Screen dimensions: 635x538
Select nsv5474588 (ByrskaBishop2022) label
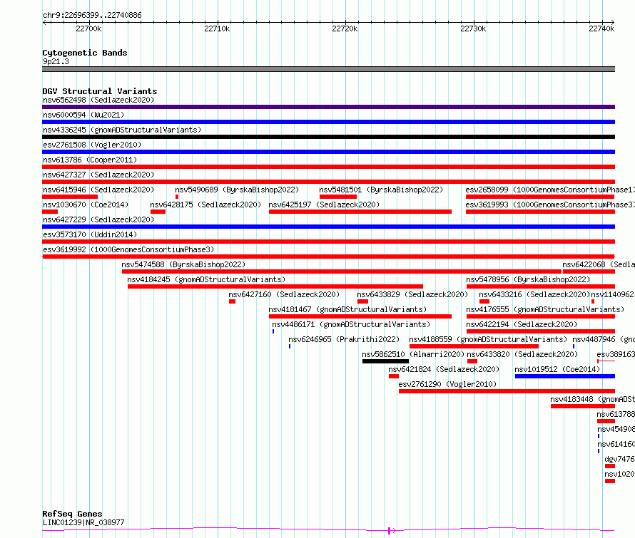[183, 264]
